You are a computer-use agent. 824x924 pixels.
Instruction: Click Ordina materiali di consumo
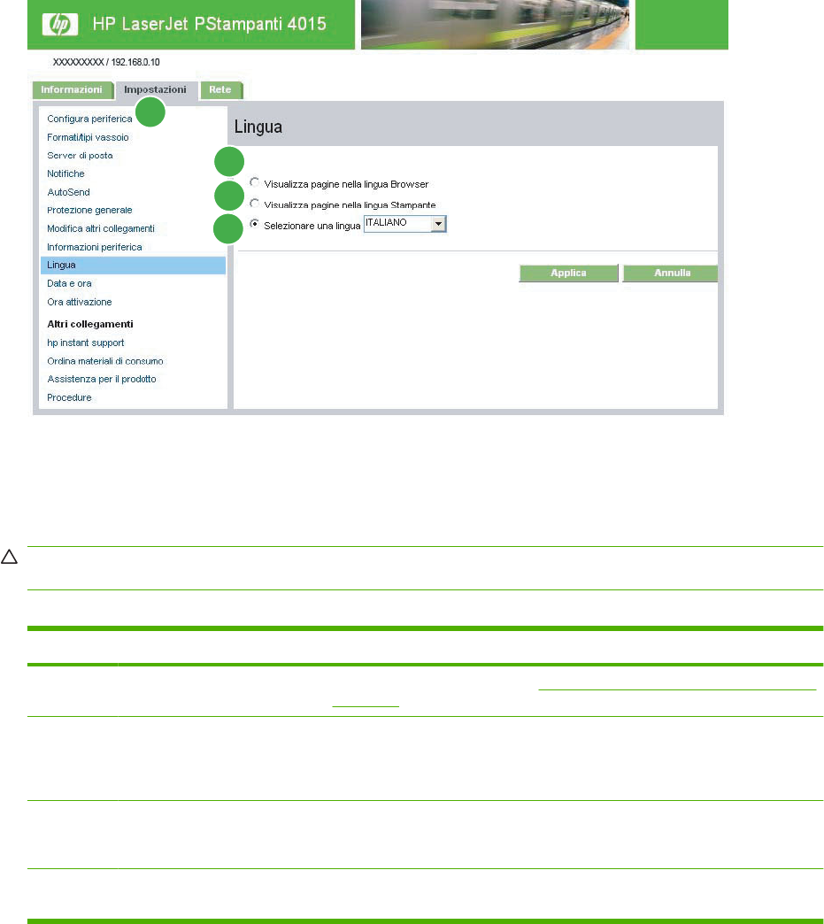tap(105, 361)
